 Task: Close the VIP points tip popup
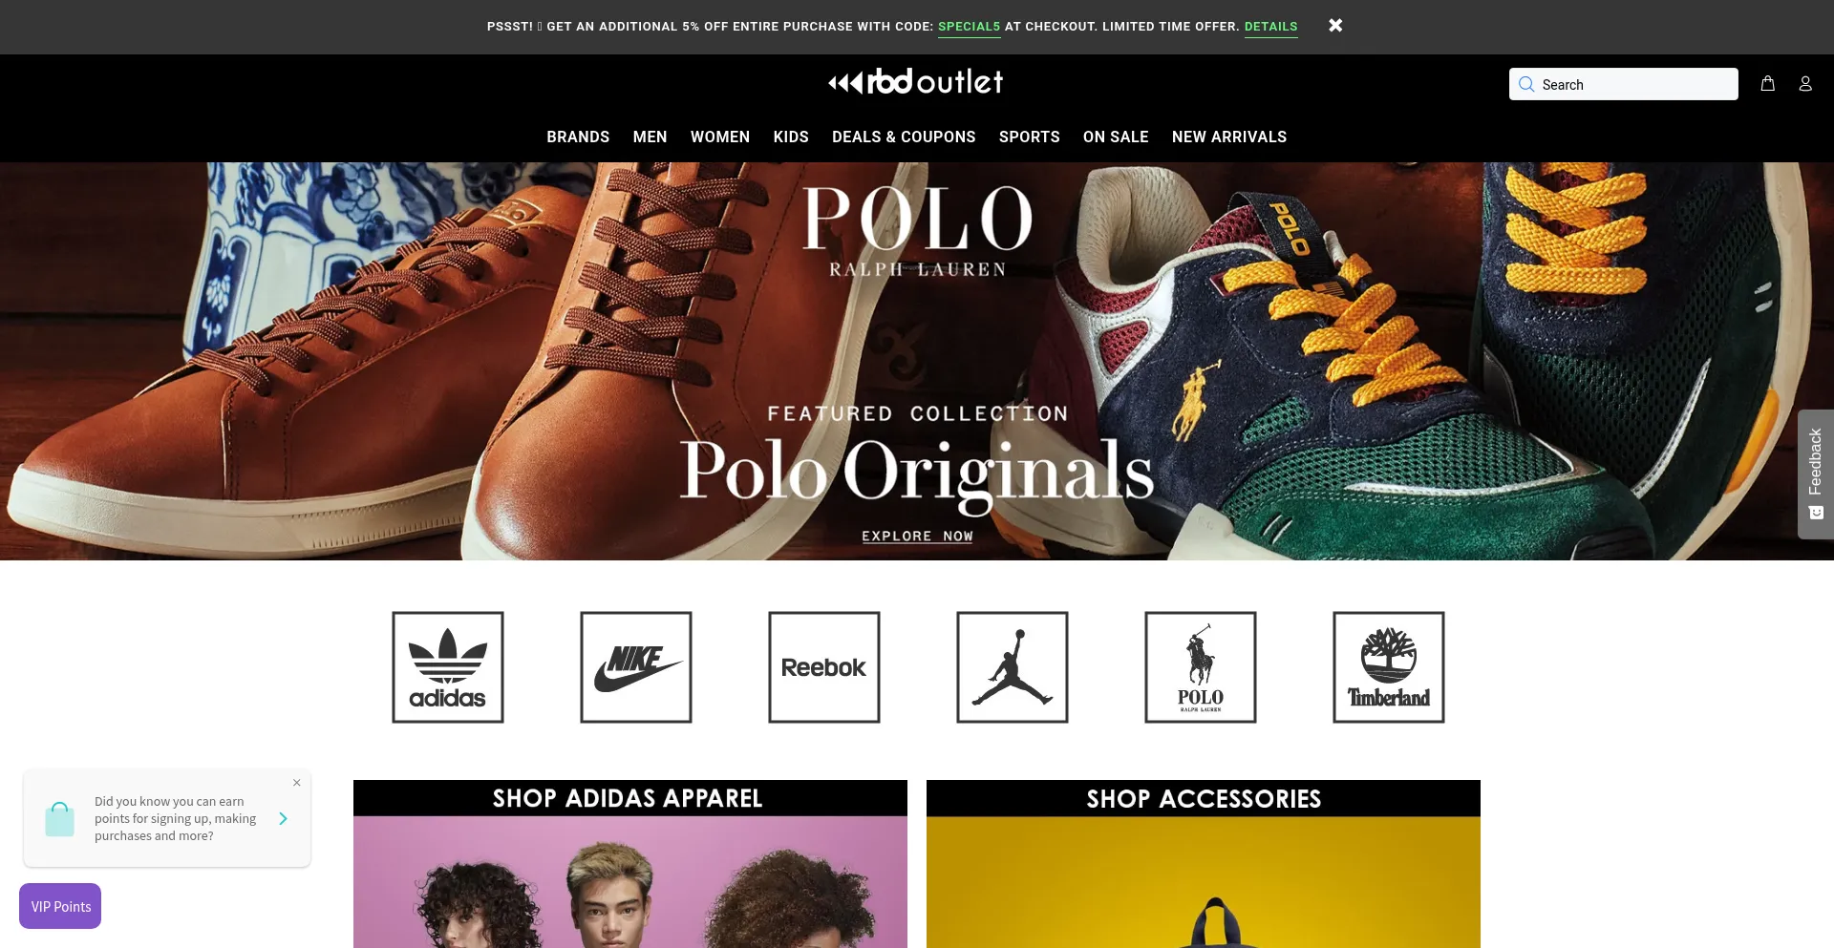coord(297,783)
